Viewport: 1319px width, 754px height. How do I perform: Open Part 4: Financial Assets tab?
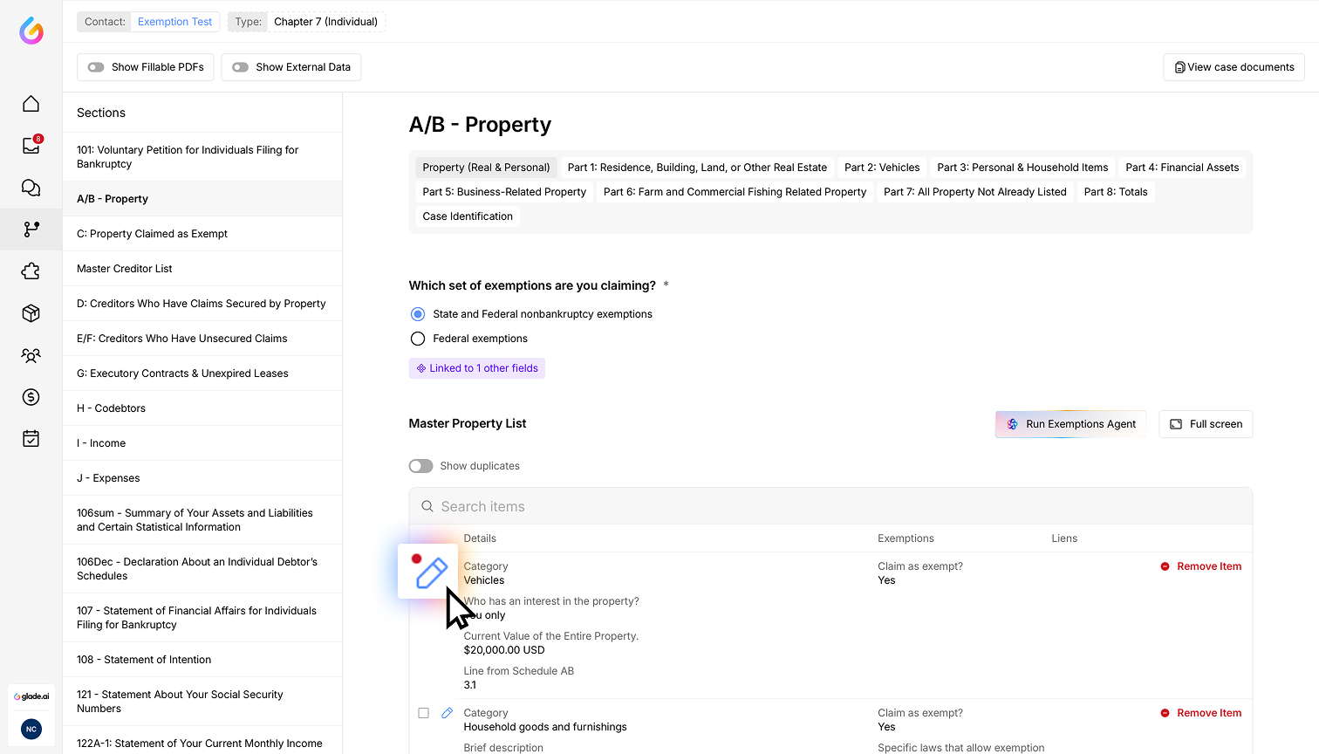pyautogui.click(x=1182, y=168)
